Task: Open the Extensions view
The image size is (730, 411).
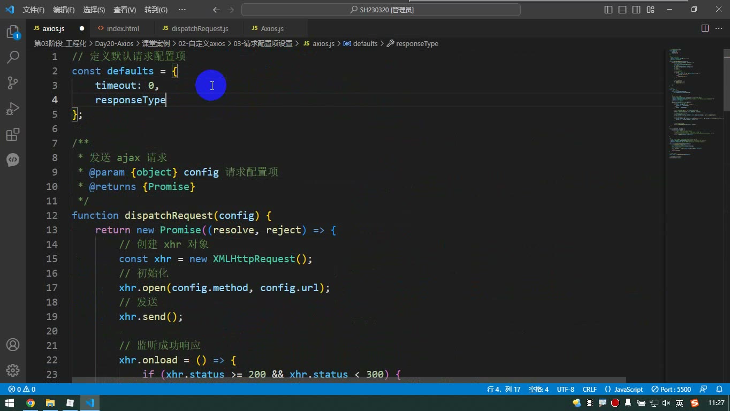Action: coord(13,134)
